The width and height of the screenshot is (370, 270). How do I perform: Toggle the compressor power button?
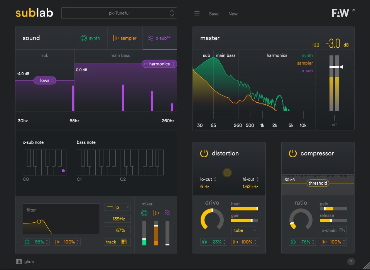pos(292,153)
